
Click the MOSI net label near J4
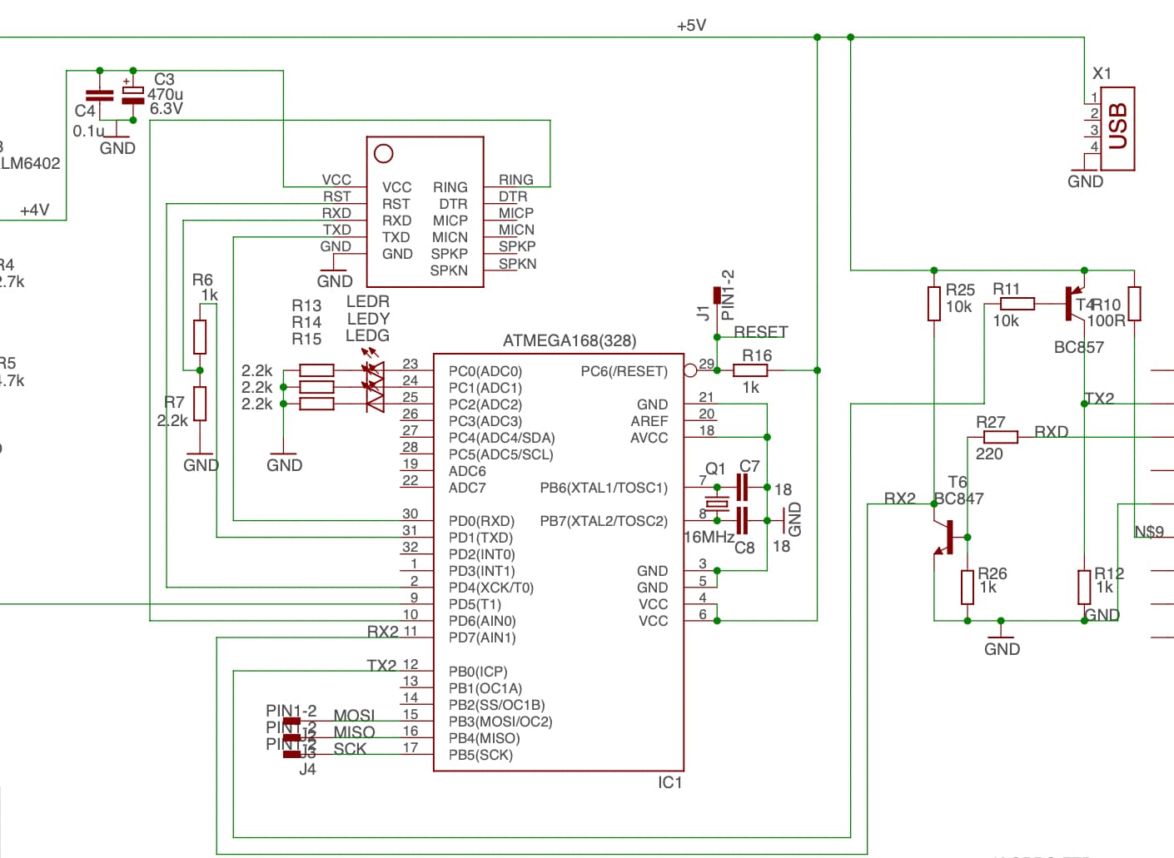[x=355, y=716]
